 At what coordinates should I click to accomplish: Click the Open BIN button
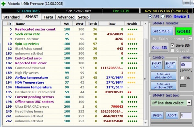[159, 48]
